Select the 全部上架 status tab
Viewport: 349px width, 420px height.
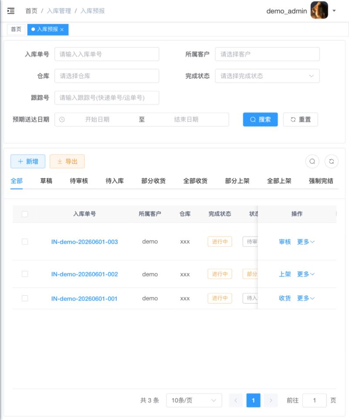(x=279, y=181)
